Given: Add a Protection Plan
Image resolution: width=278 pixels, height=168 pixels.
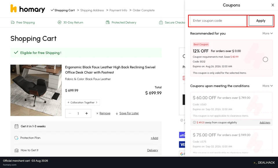Looking at the screenshot, I should [x=154, y=138].
